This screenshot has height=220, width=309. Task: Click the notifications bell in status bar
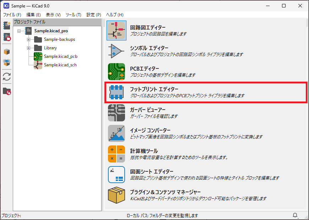(x=295, y=215)
